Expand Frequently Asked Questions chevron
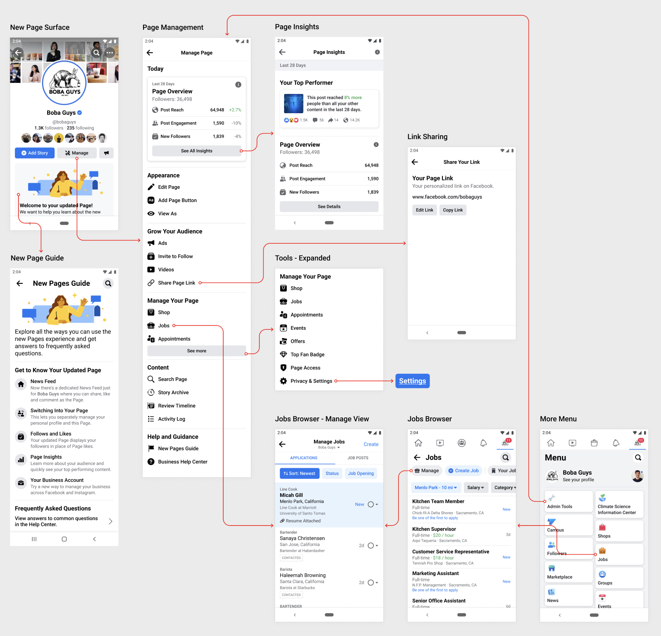 tap(110, 521)
